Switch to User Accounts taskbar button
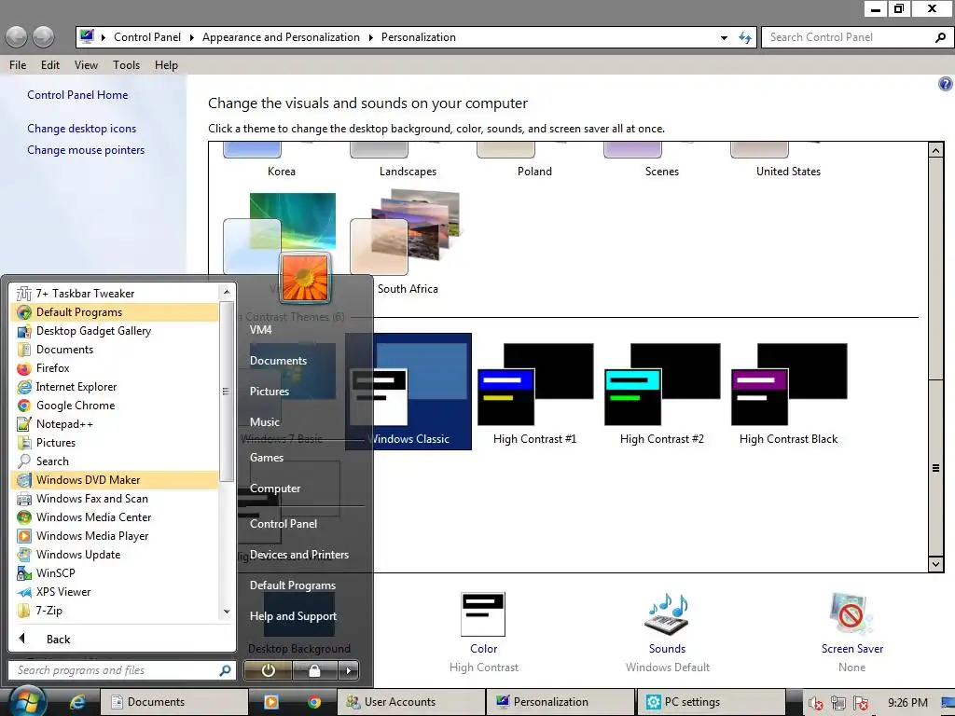955x716 pixels. [411, 702]
